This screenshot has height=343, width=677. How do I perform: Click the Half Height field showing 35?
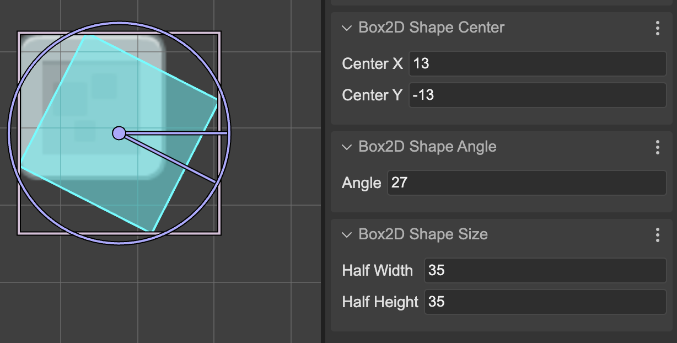(x=544, y=302)
